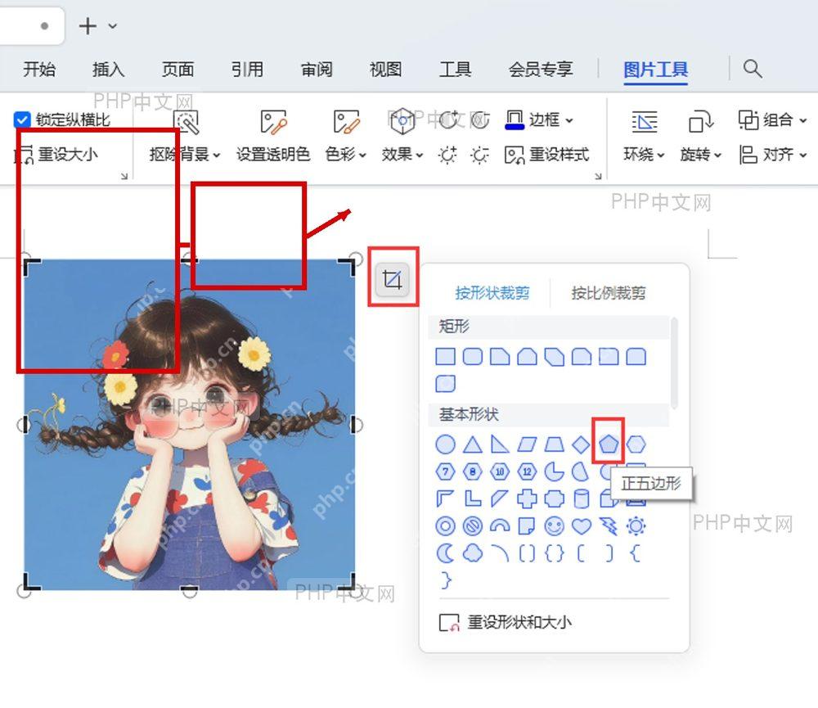Image resolution: width=818 pixels, height=708 pixels.
Task: Click Reset Shape and Size (重设形状和大小)
Action: coord(506,622)
